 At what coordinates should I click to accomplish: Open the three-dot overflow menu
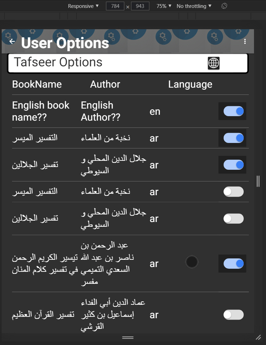[245, 42]
